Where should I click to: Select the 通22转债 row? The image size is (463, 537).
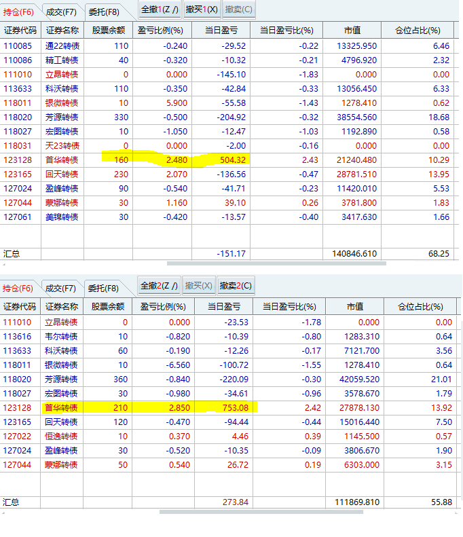tap(62, 45)
